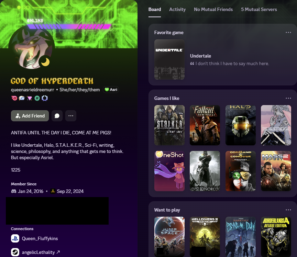Click the moon idle status indicator
The width and height of the screenshot is (297, 257).
[x=45, y=62]
